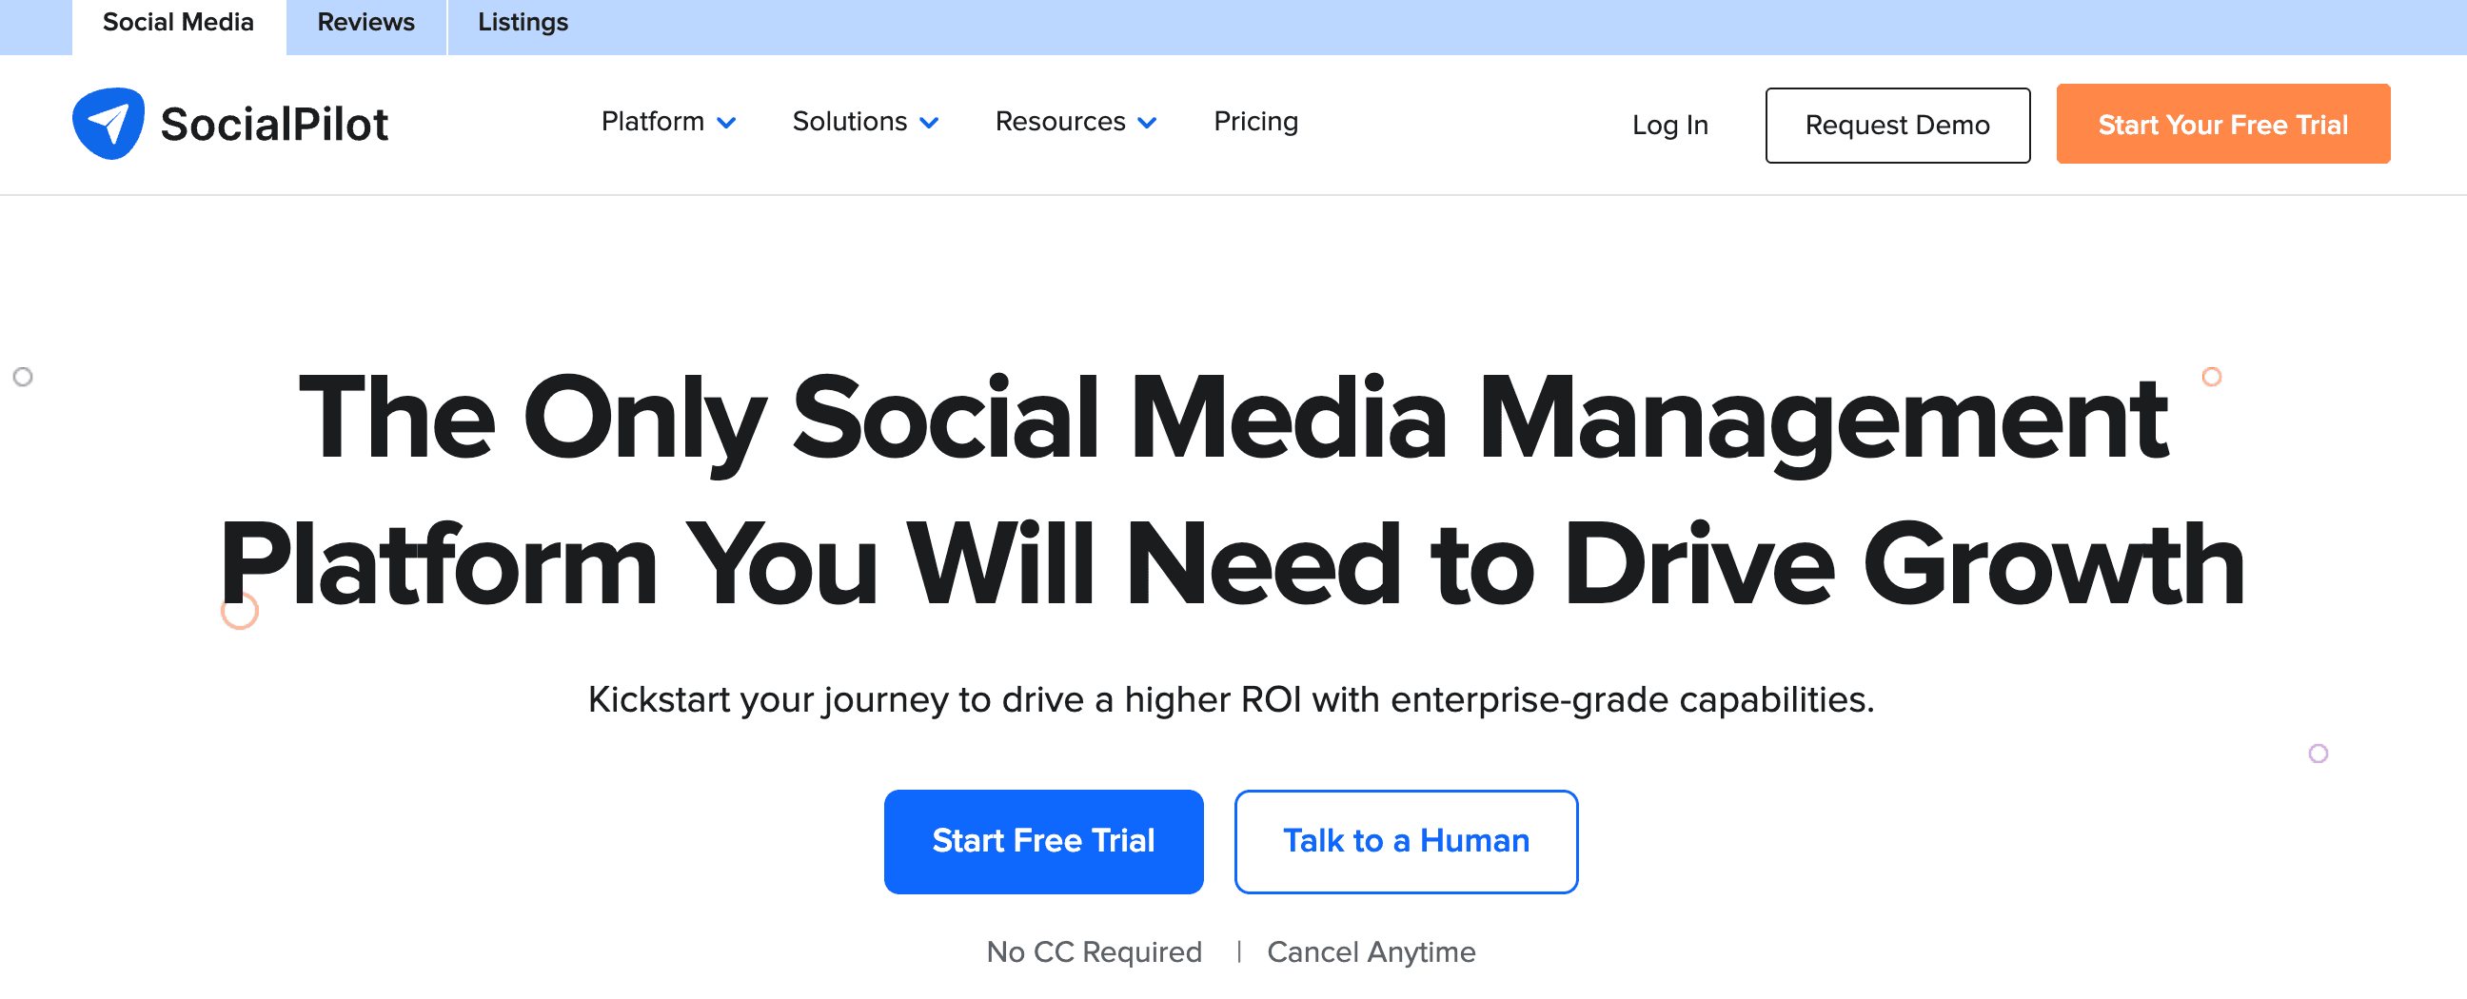Switch to the Social Media tab
The width and height of the screenshot is (2467, 999).
coord(178,23)
